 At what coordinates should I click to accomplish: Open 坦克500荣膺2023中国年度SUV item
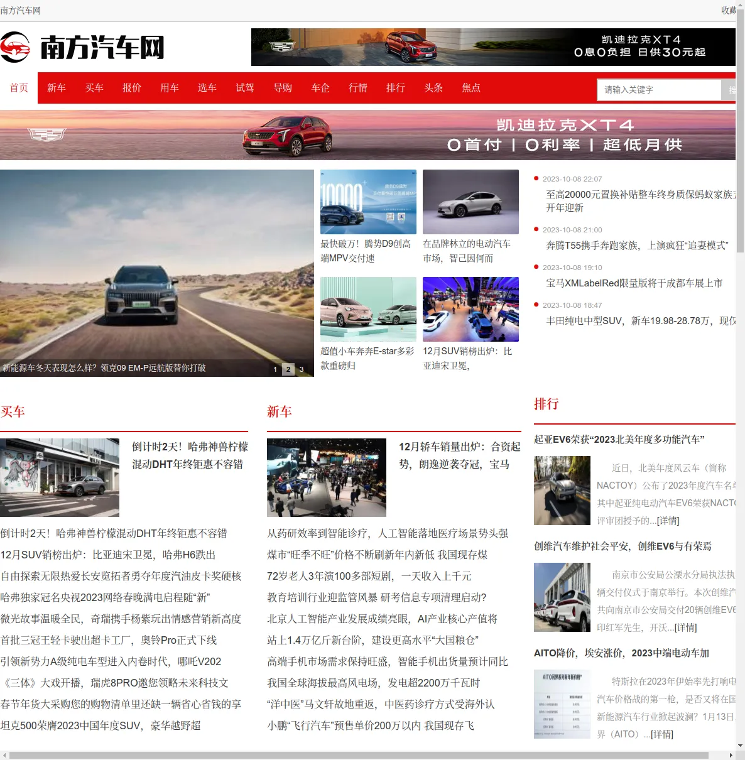(x=101, y=725)
